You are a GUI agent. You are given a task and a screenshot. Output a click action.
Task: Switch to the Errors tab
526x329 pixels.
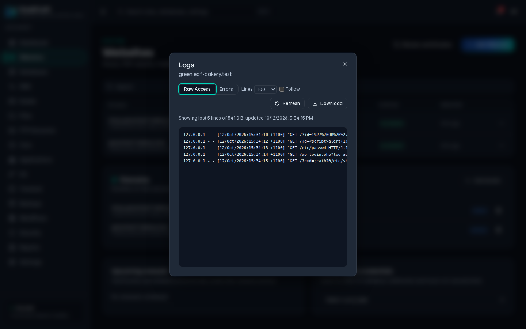(x=226, y=89)
